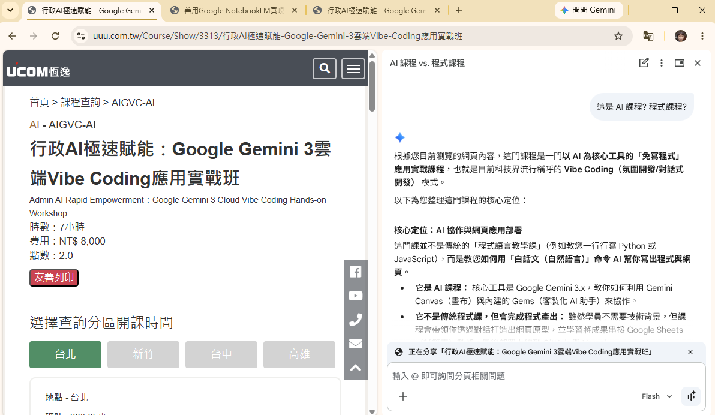The height and width of the screenshot is (415, 715).
Task: Open the tab search dropdown arrow
Action: point(10,10)
